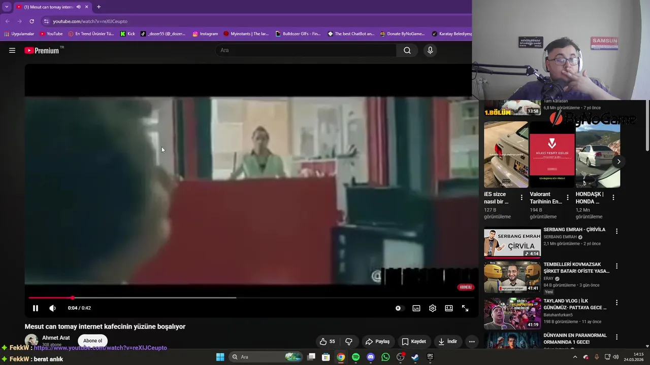Download the video with İndir
Viewport: 650px width, 365px height.
[448, 342]
